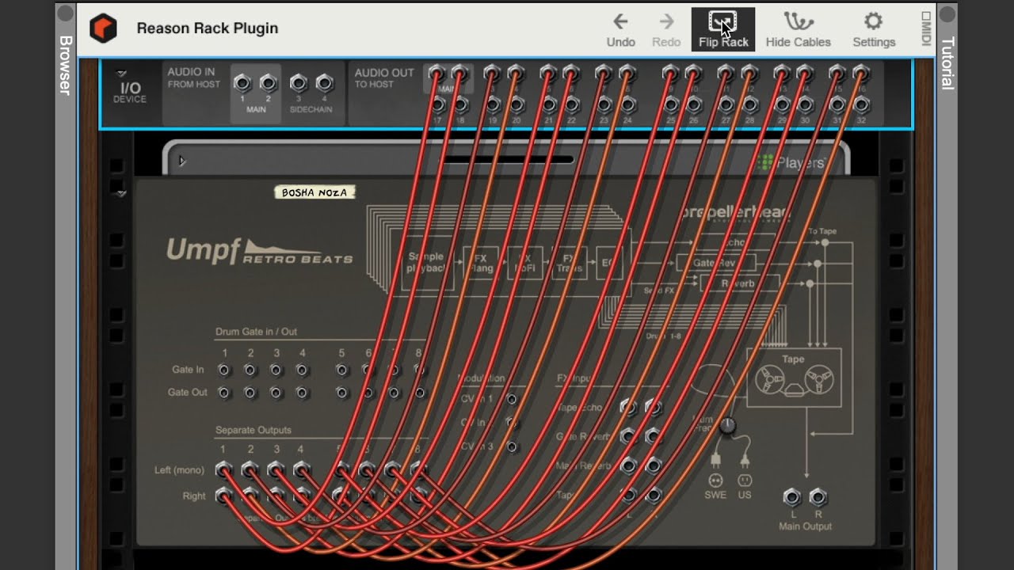Click Audio Out jack 24
The height and width of the screenshot is (570, 1014).
[x=627, y=105]
